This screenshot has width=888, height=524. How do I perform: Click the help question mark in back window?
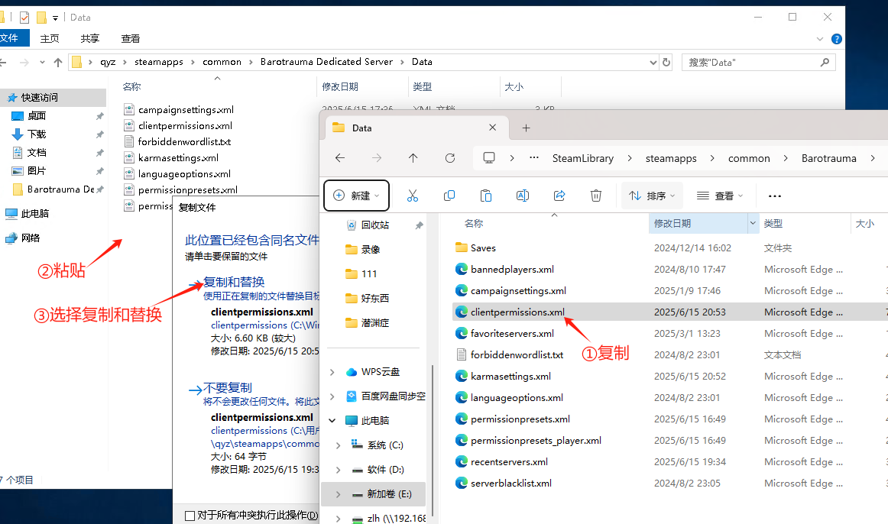837,39
